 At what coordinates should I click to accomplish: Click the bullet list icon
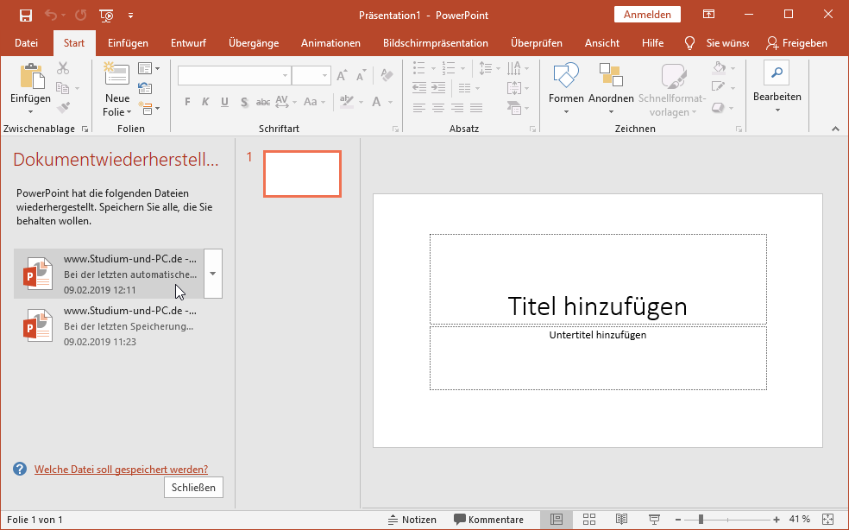(x=419, y=68)
